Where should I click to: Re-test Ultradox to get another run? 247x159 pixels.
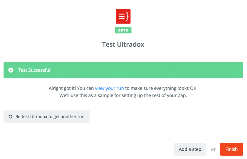[x=47, y=117]
